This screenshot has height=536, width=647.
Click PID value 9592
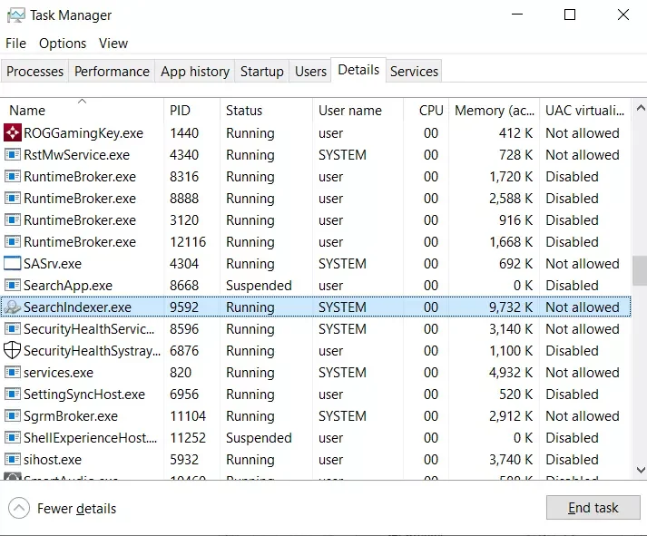point(184,307)
